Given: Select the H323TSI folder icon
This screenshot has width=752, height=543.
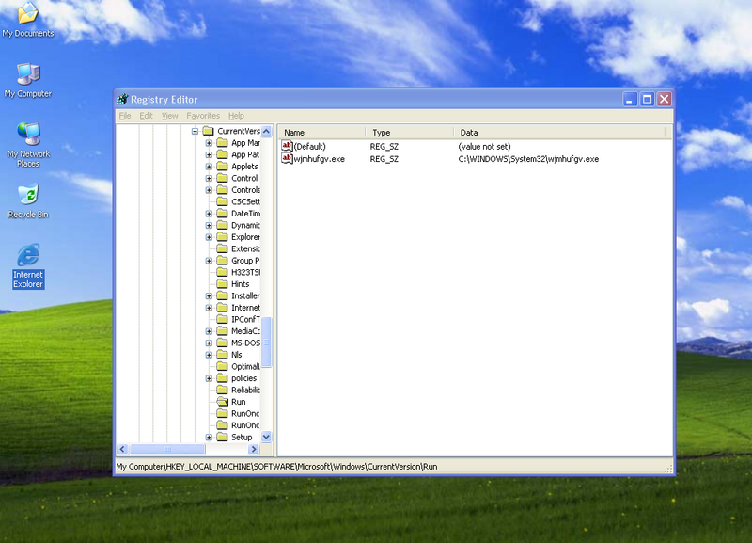Looking at the screenshot, I should pyautogui.click(x=222, y=272).
